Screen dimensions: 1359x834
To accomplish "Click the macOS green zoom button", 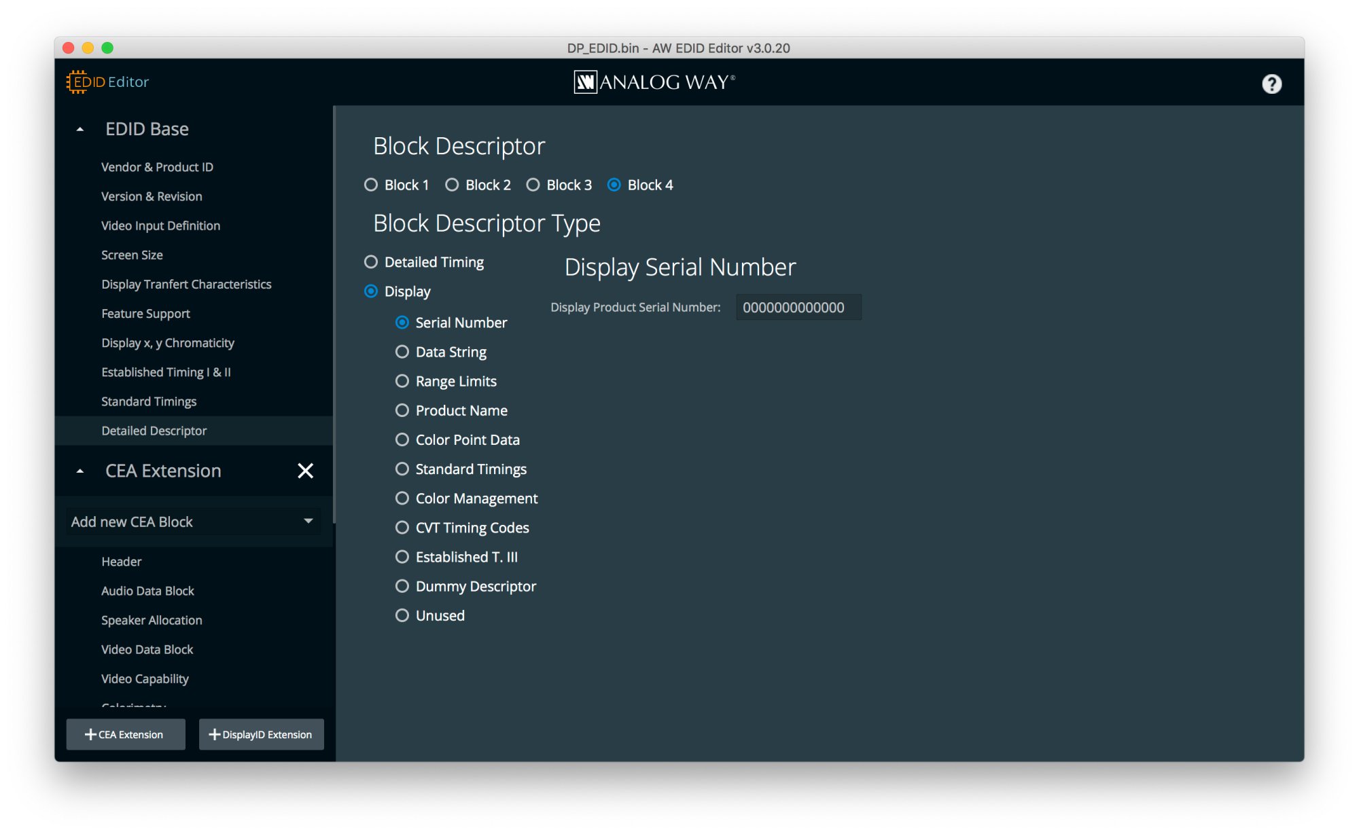I will pyautogui.click(x=107, y=48).
